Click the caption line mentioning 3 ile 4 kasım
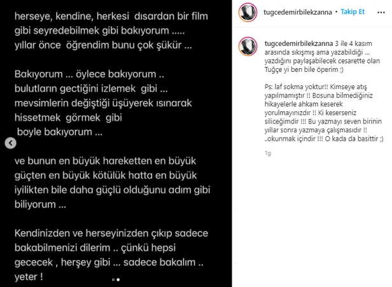The height and width of the screenshot is (287, 392). pyautogui.click(x=318, y=43)
